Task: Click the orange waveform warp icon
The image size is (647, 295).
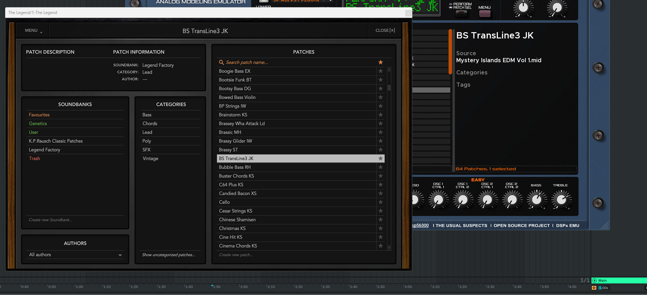Action: click(594, 288)
